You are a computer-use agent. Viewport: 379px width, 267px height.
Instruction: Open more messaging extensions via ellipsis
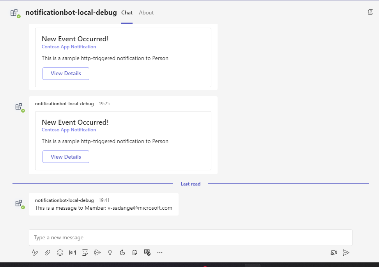click(160, 252)
